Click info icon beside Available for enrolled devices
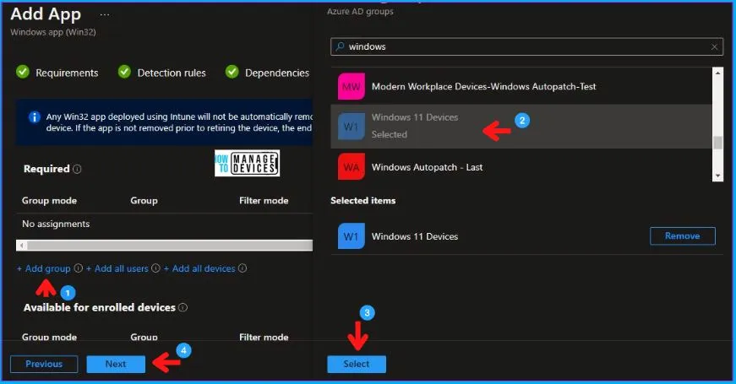Viewport: 736px width, 384px height. [183, 307]
